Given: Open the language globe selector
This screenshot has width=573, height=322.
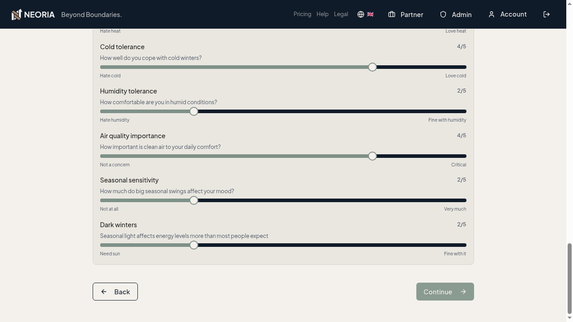Looking at the screenshot, I should click(361, 14).
